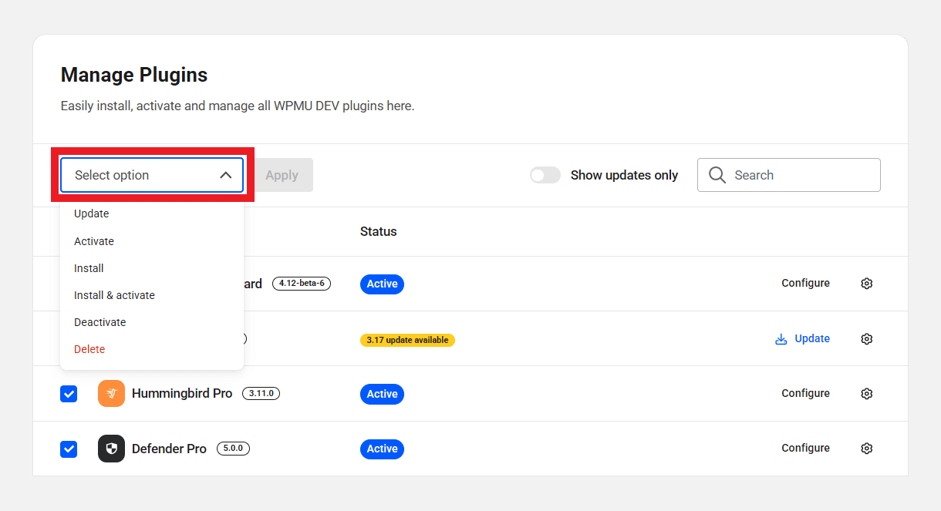This screenshot has height=511, width=941.
Task: Uncheck the Defender Pro checkbox
Action: 69,449
